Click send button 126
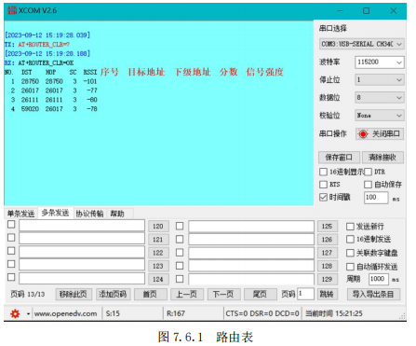 (x=327, y=240)
